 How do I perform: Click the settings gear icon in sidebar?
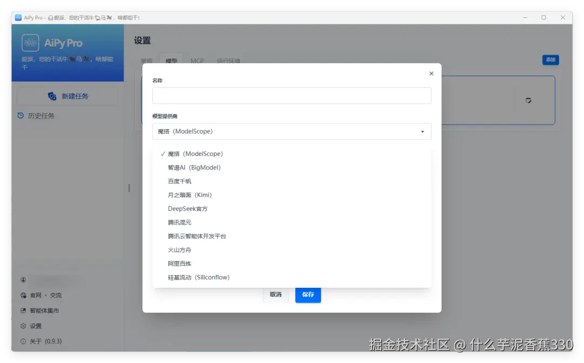coord(23,326)
